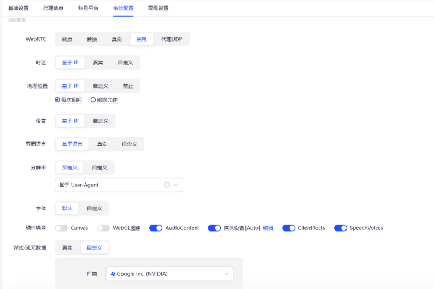Choose 代理UDP for WebRTC
Image resolution: width=434 pixels, height=289 pixels.
click(172, 39)
